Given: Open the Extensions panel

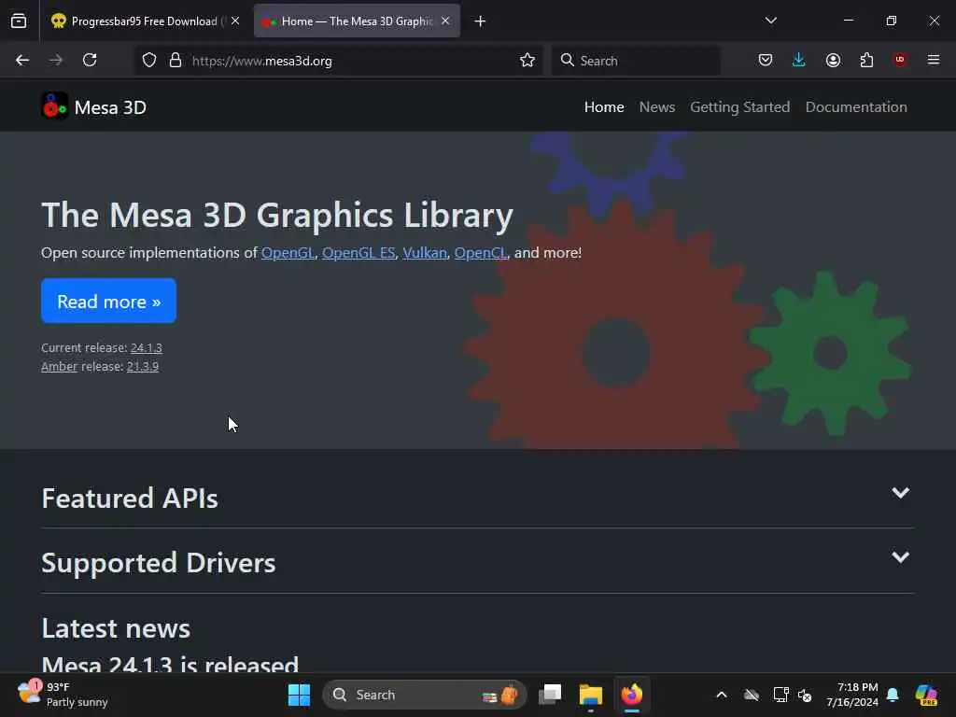Looking at the screenshot, I should click(866, 60).
